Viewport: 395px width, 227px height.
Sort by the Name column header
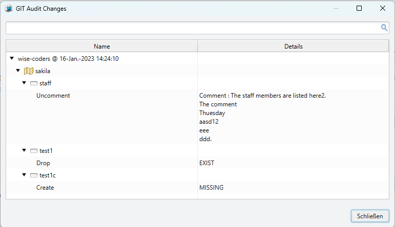[102, 46]
